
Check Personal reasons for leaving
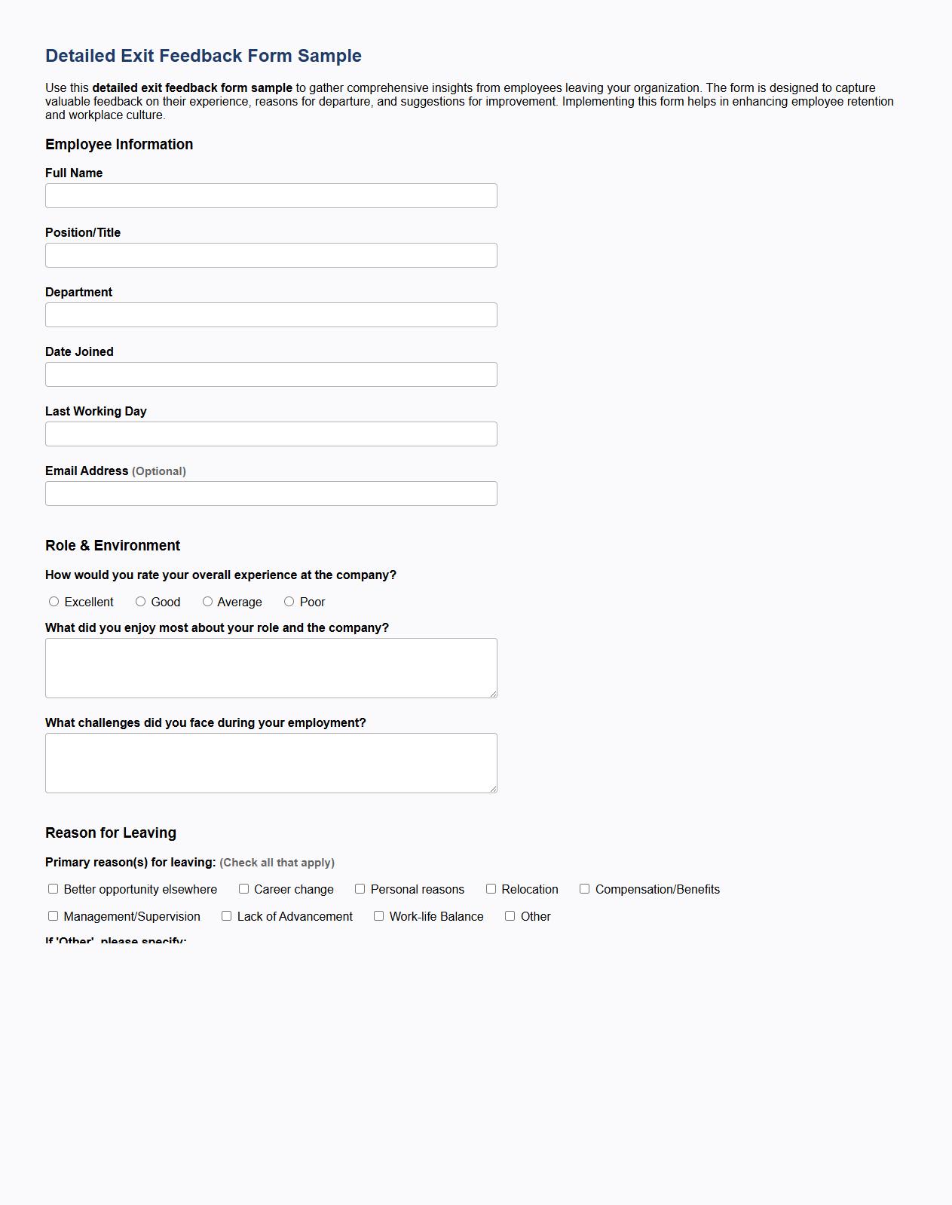click(x=360, y=889)
